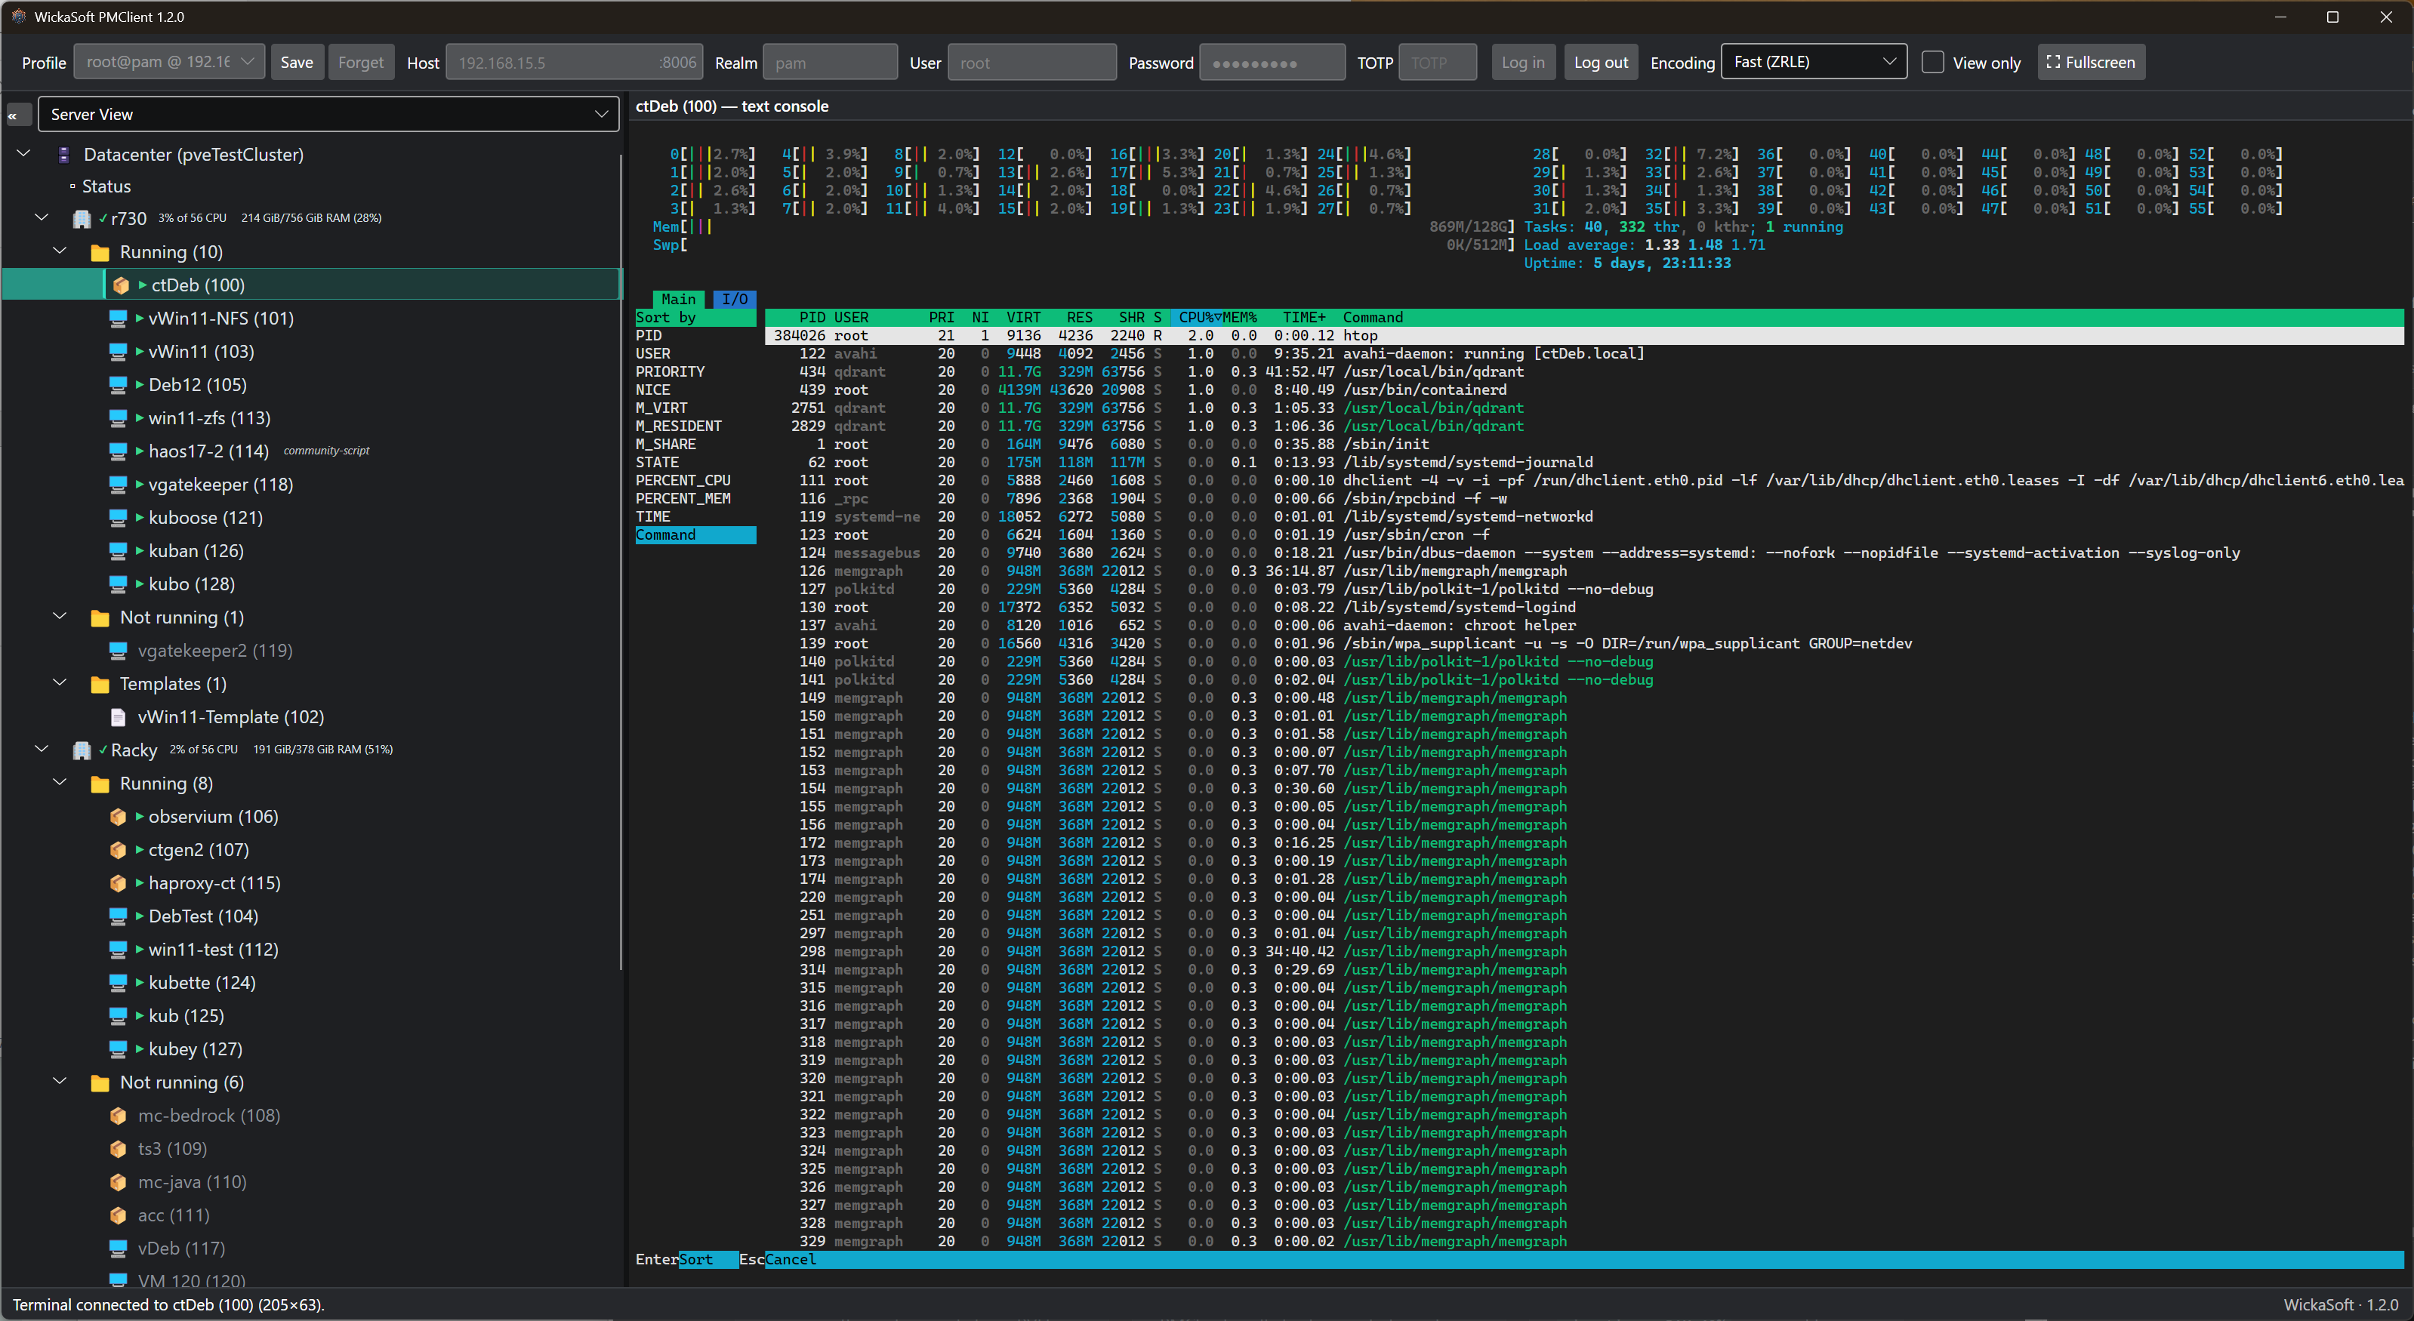
Task: Select TIME in Sort by list
Action: [x=653, y=517]
